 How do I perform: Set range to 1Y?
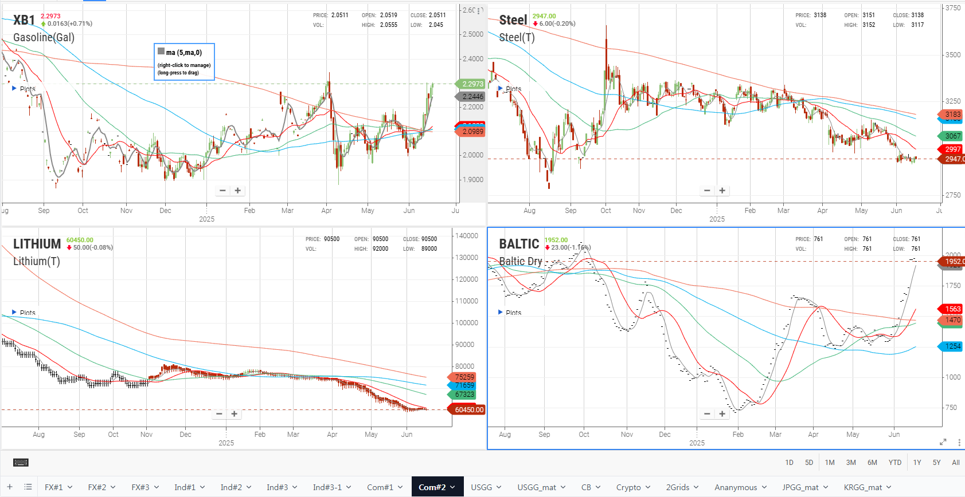(917, 463)
